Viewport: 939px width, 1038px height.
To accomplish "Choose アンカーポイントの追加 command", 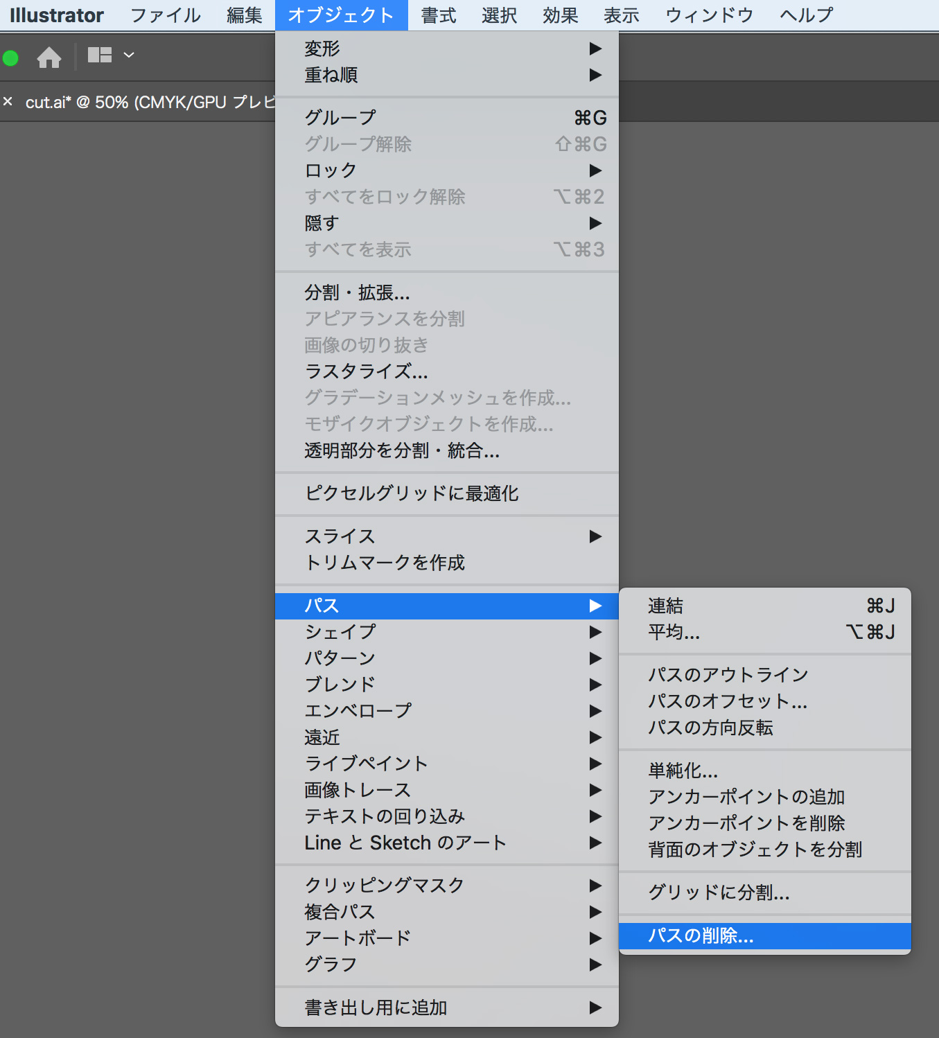I will (765, 797).
